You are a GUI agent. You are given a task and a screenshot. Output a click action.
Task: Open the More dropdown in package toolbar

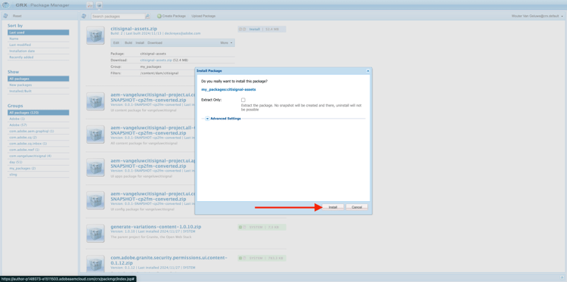tap(227, 42)
